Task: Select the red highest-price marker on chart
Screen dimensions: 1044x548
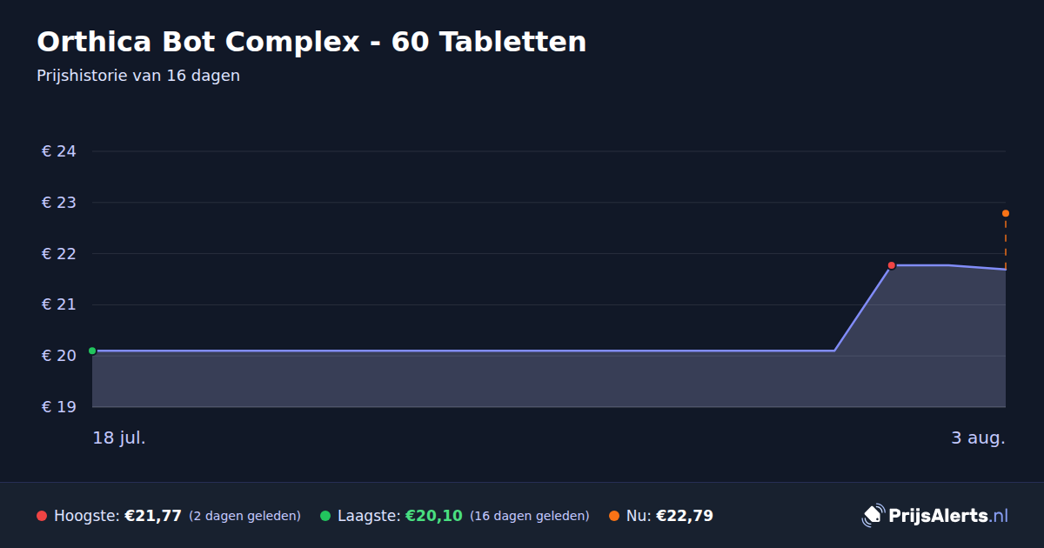Action: pyautogui.click(x=892, y=265)
